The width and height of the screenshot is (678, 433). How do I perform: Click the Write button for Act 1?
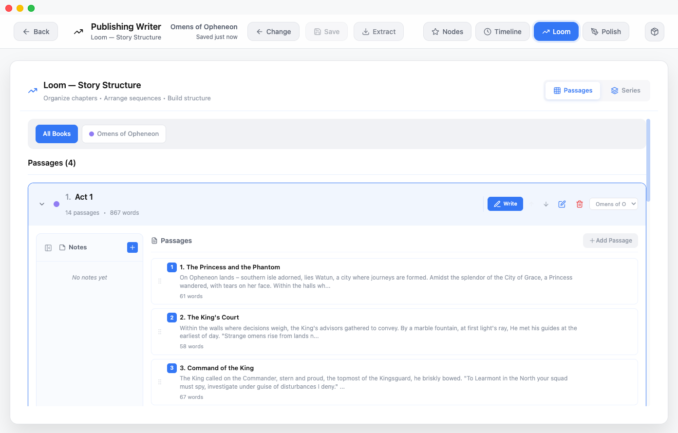[x=505, y=204]
